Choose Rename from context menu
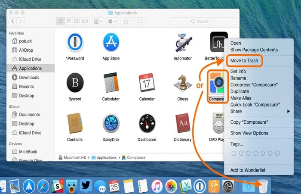 tap(259, 78)
